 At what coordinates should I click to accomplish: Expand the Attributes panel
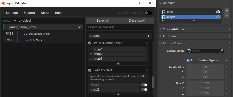click(160, 36)
